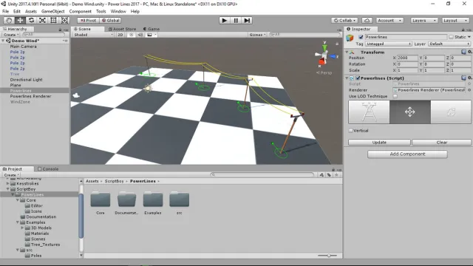Select the Rect transform tool

(x=53, y=20)
